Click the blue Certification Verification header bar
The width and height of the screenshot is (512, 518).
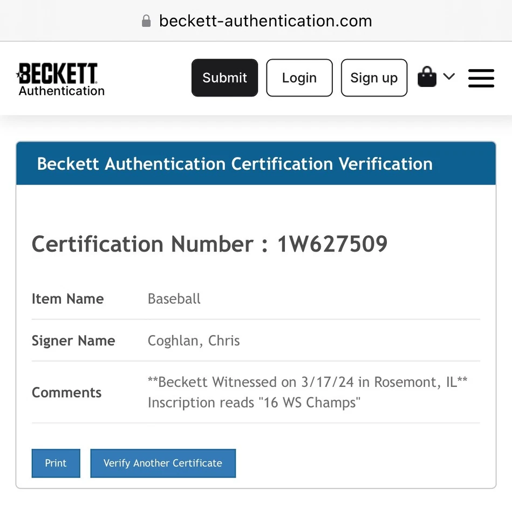(256, 163)
